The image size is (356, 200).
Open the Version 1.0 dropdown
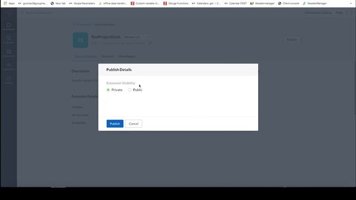tap(137, 37)
